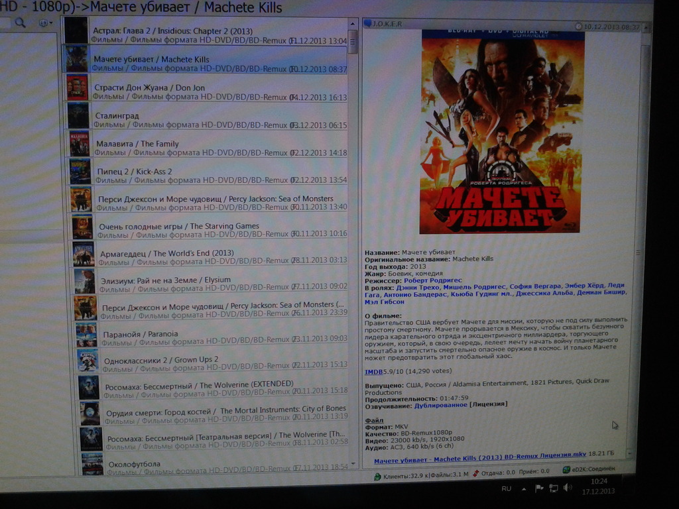Open actor link Кьюба Гудинг мл.
The width and height of the screenshot is (679, 509).
pos(481,294)
